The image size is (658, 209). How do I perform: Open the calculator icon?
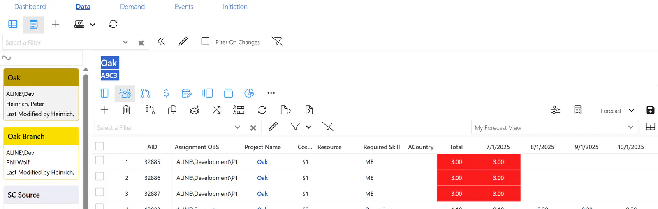578,110
